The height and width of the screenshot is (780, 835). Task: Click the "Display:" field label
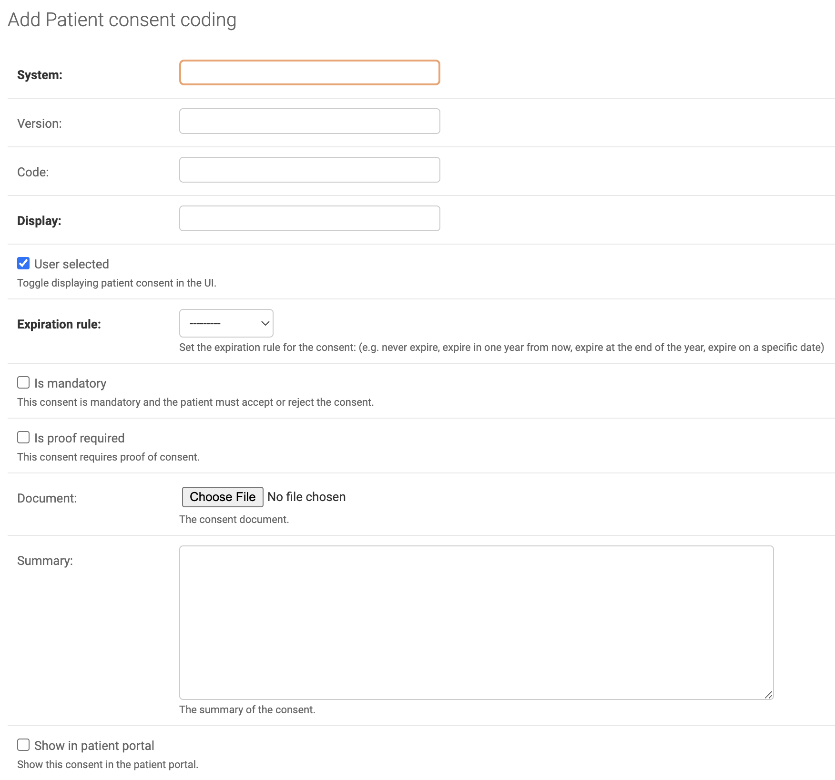(39, 221)
